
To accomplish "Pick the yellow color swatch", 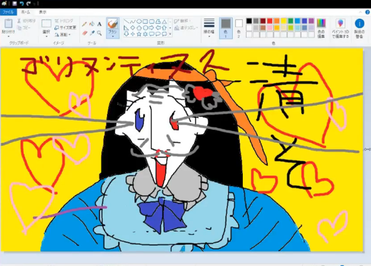I will [283, 21].
